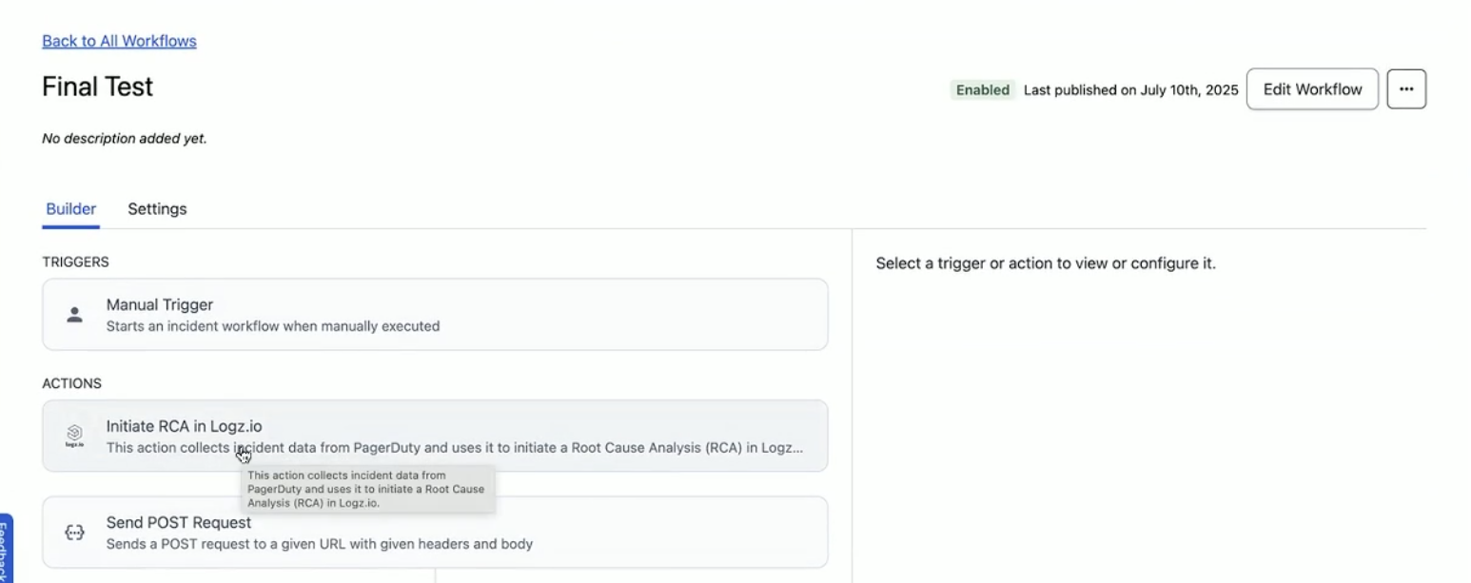1471x583 pixels.
Task: Switch to the Settings tab
Action: coord(157,209)
